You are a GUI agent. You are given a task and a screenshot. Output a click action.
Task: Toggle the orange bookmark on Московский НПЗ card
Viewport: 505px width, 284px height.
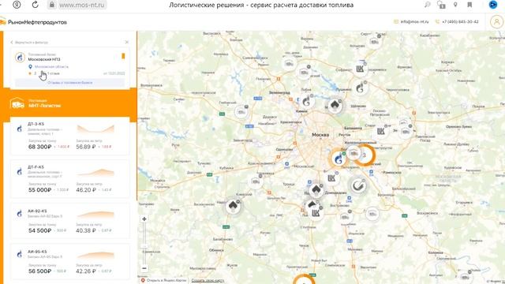point(123,56)
